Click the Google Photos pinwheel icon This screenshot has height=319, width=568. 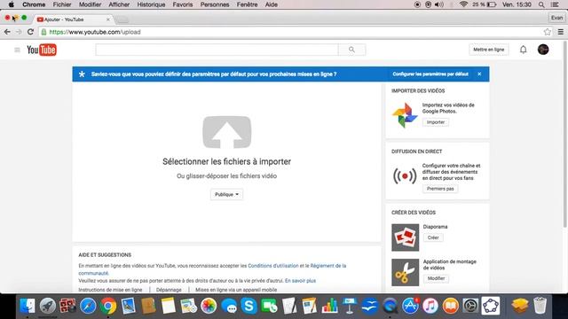(405, 115)
